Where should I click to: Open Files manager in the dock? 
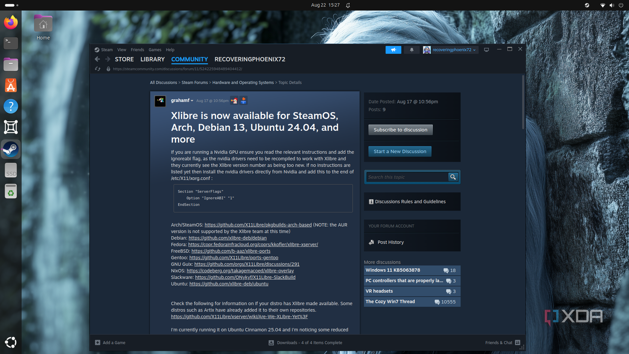click(11, 64)
